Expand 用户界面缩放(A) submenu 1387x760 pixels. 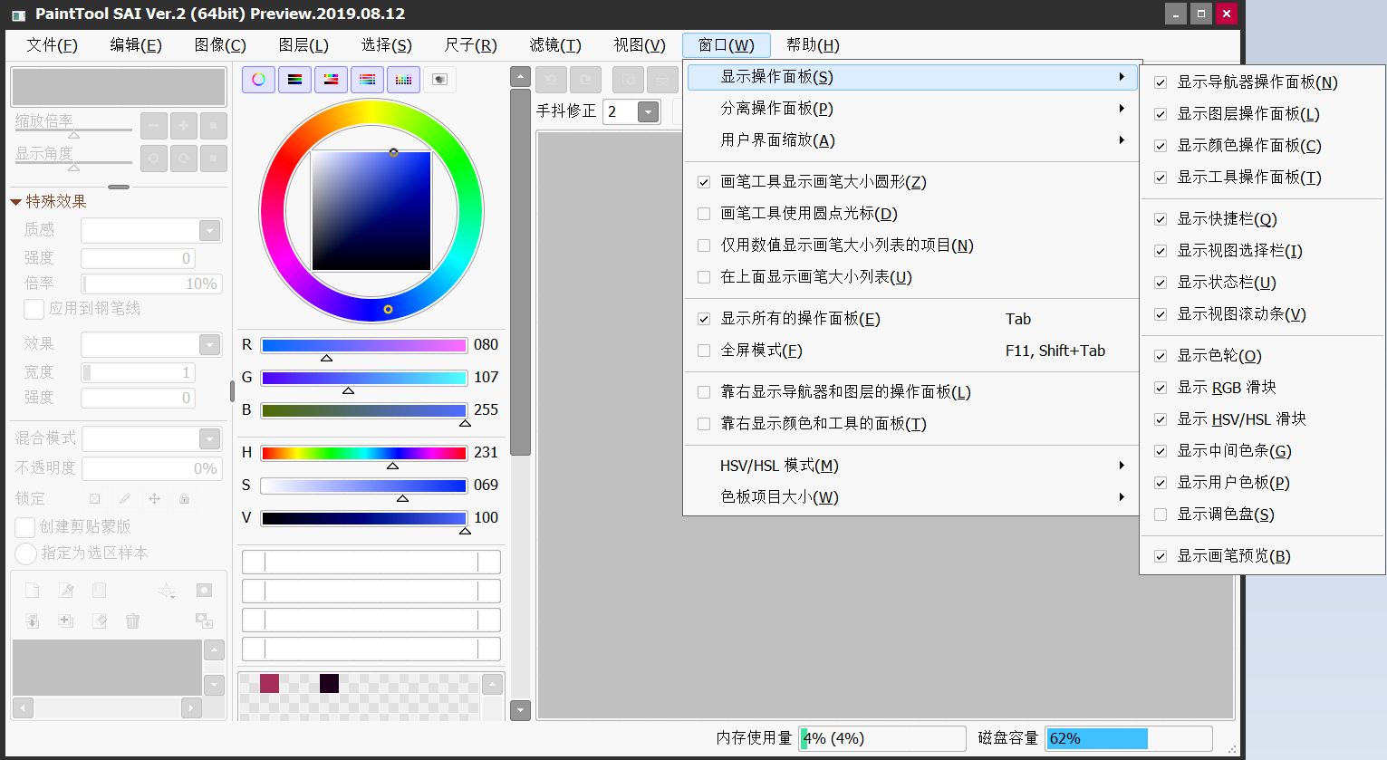[x=910, y=140]
